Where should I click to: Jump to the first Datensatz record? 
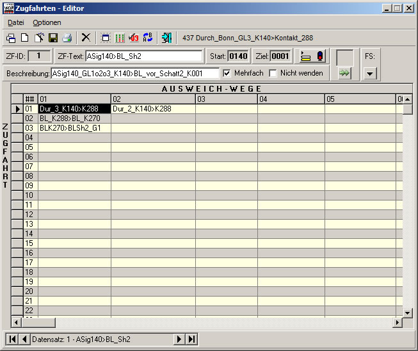coord(12,339)
